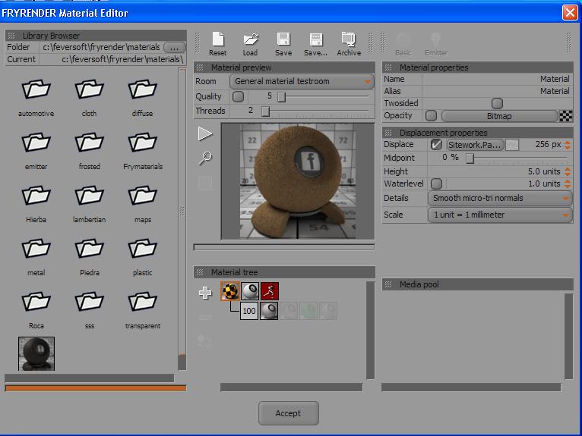
Task: Open the automotive folder
Action: click(36, 97)
